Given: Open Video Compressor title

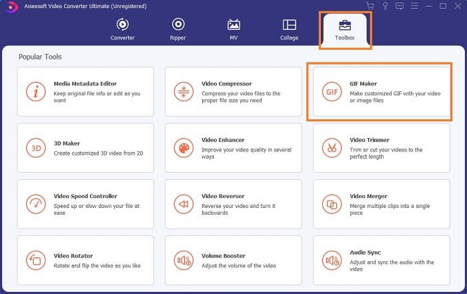Looking at the screenshot, I should pos(227,83).
